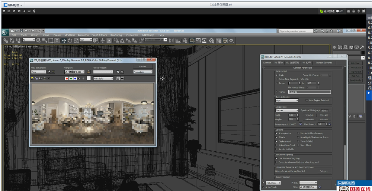
Task: Switch to Render Elements tab
Action: click(x=324, y=63)
